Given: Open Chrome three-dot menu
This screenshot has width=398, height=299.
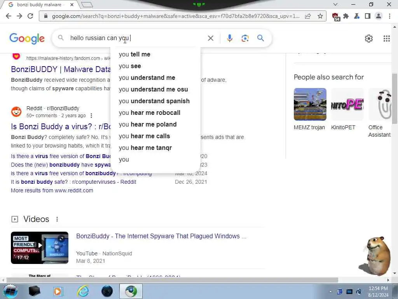Looking at the screenshot, I should [x=389, y=16].
